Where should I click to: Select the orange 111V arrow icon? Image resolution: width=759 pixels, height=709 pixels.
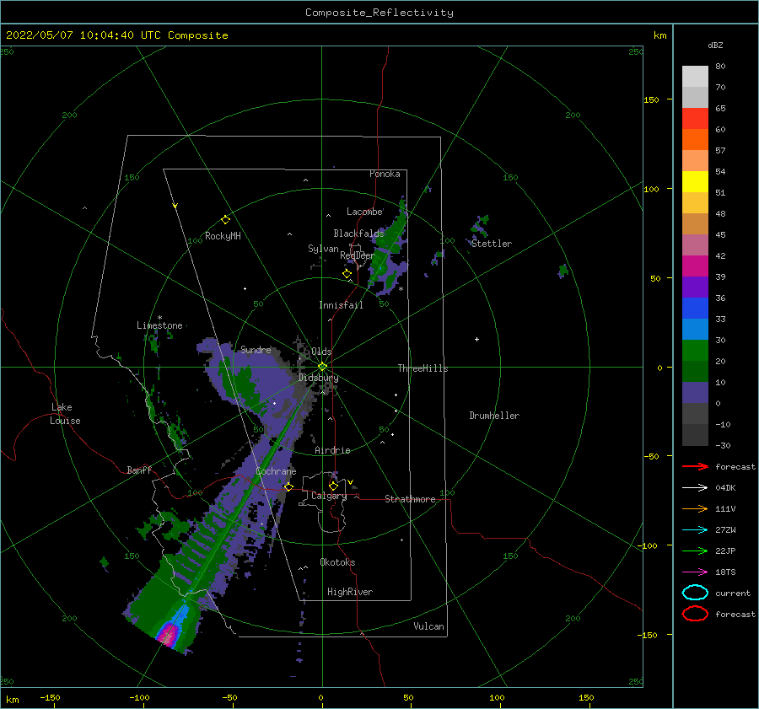(695, 508)
